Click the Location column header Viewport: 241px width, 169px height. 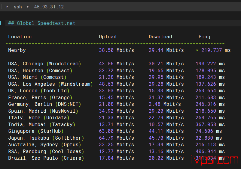coord(20,37)
